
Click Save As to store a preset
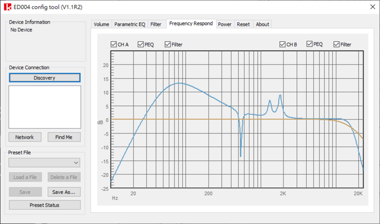click(x=64, y=192)
